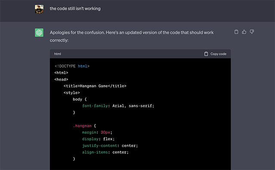Image resolution: width=275 pixels, height=170 pixels.
Task: Click the .hangman selector in code
Action: point(82,126)
